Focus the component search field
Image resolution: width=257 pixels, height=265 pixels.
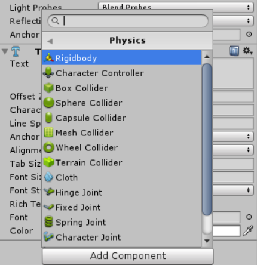[x=128, y=21]
